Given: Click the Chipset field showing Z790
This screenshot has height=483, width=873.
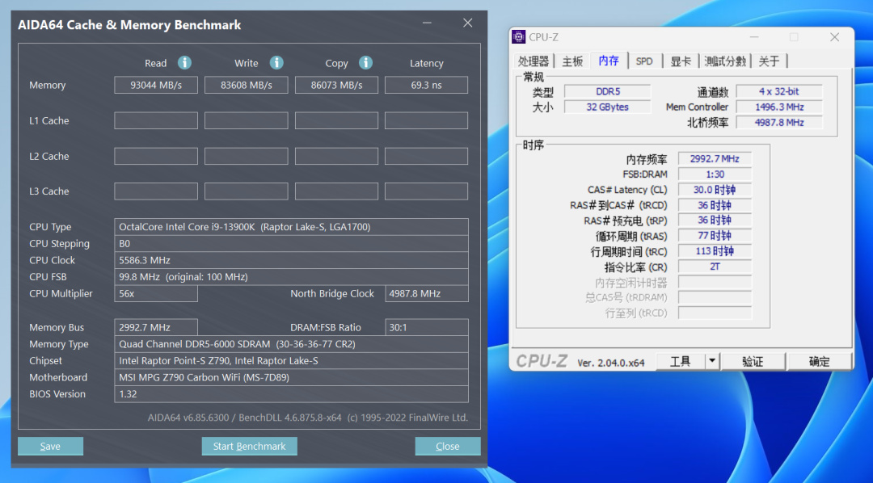Looking at the screenshot, I should [291, 360].
